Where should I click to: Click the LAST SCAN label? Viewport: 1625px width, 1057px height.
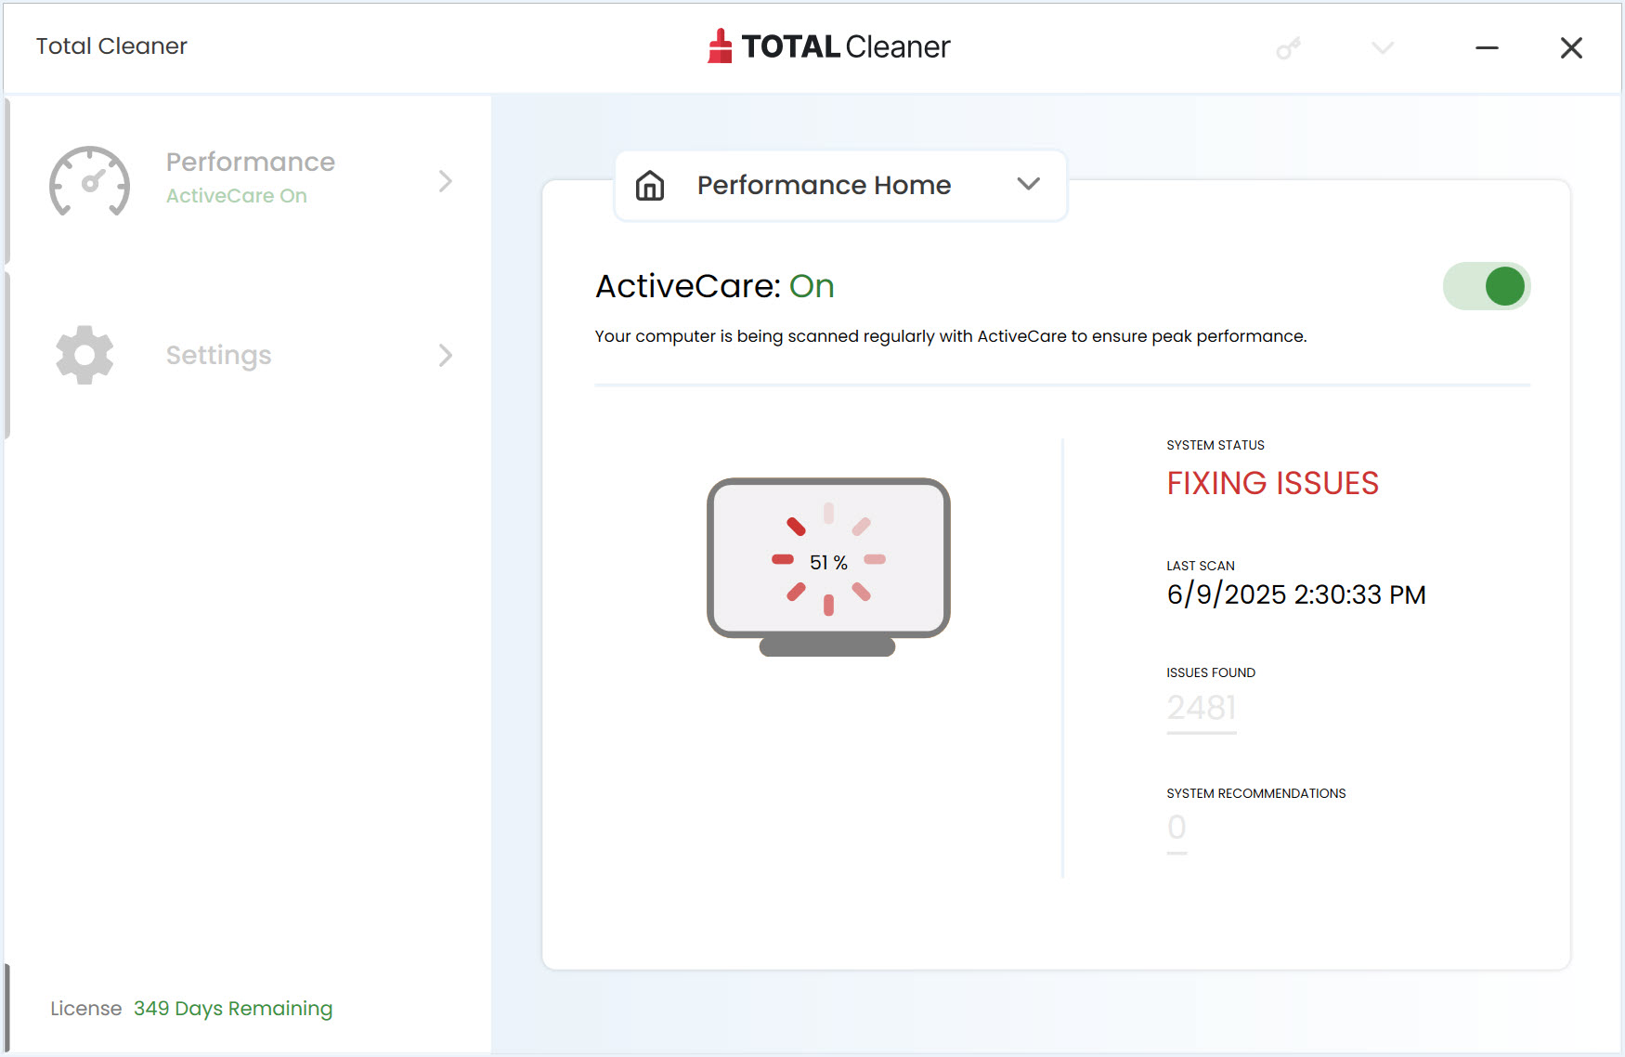click(x=1201, y=566)
